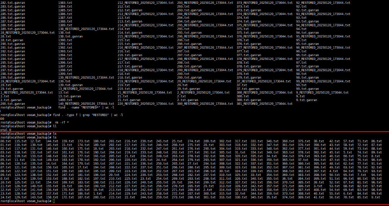Select file 9_RESTORED_20250120_173044.txt
The image size is (389, 206).
pyautogui.click(x=322, y=92)
